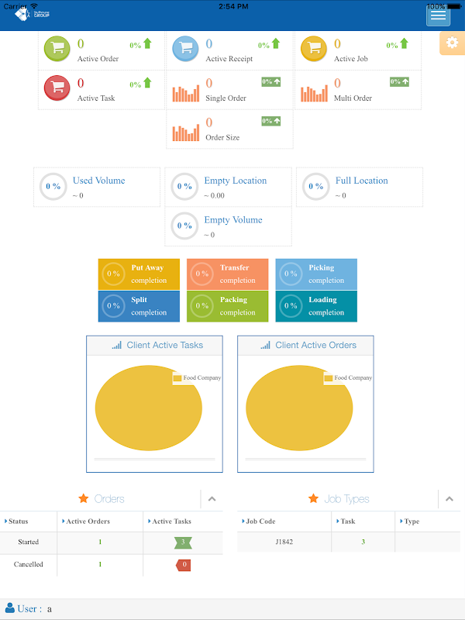Open the Empty Location link

point(236,181)
